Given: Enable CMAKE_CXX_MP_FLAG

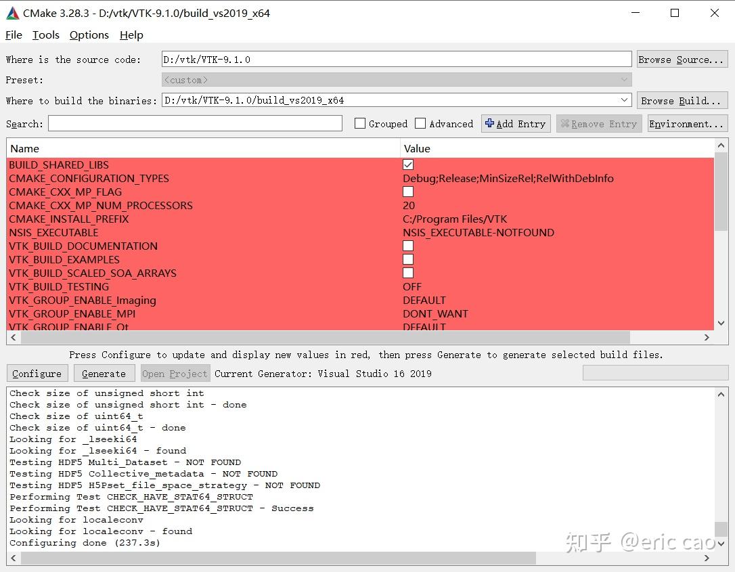Looking at the screenshot, I should click(x=407, y=192).
